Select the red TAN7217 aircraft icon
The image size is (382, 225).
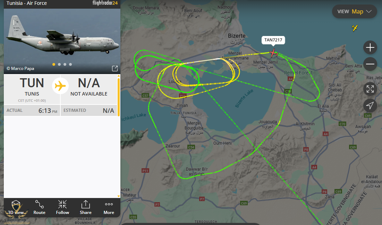click(273, 53)
